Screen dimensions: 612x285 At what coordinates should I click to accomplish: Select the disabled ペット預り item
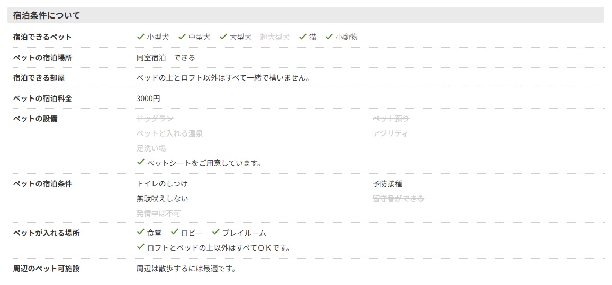point(391,119)
